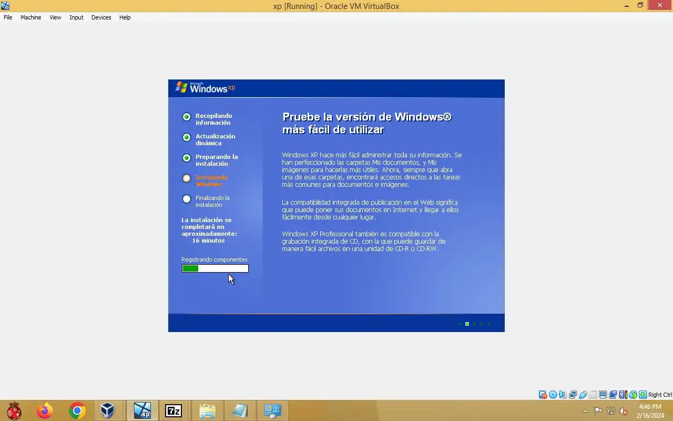Open VirtualBox Manager from the taskbar
673x421 pixels.
pyautogui.click(x=108, y=410)
